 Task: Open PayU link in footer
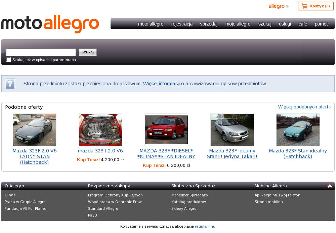pos(92,215)
